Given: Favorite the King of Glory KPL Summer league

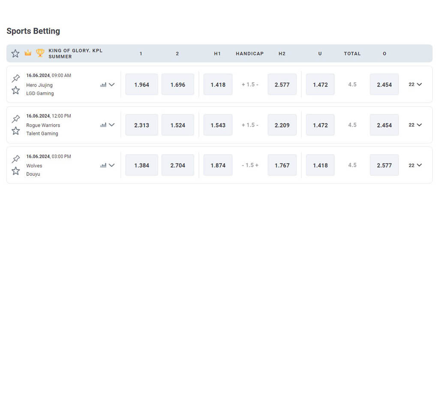Looking at the screenshot, I should [x=15, y=54].
